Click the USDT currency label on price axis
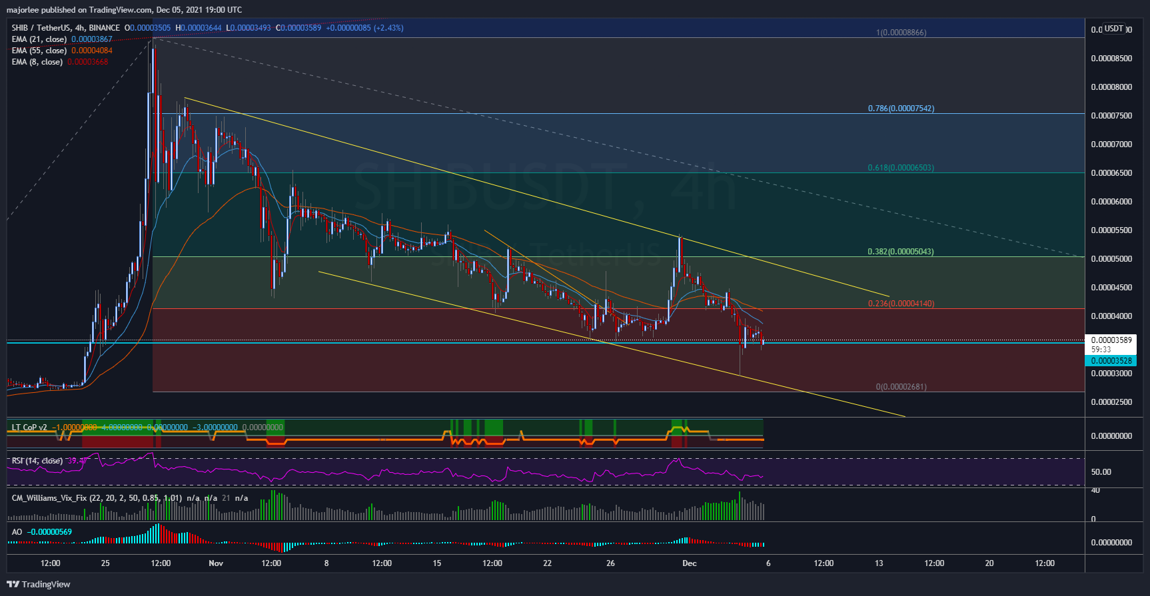Image resolution: width=1150 pixels, height=596 pixels. (1114, 29)
